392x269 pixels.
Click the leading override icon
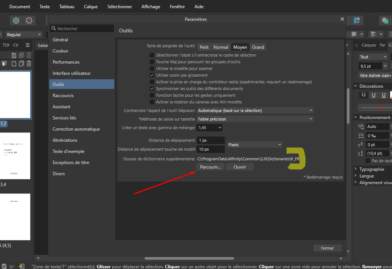pos(361,153)
